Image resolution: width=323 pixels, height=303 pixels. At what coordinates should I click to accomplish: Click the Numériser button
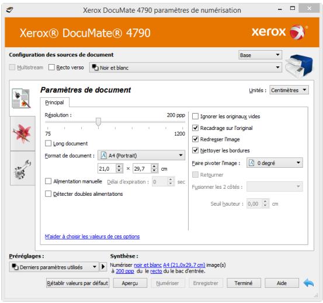(x=168, y=283)
